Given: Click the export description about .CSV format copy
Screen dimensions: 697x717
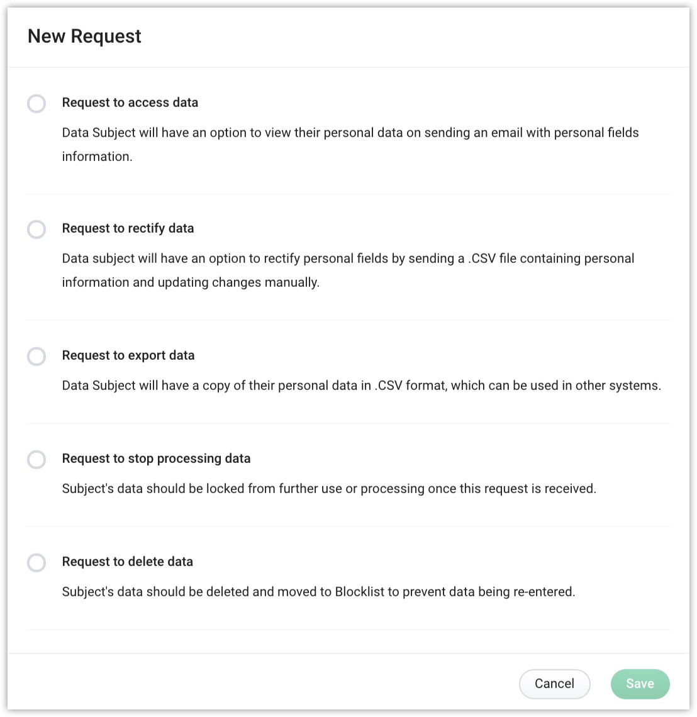Looking at the screenshot, I should click(x=361, y=386).
